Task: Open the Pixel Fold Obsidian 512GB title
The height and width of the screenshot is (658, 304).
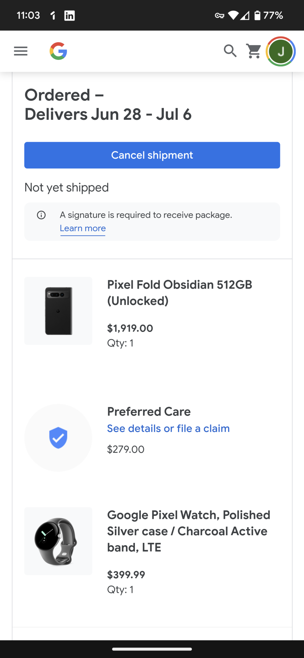Action: (x=179, y=292)
